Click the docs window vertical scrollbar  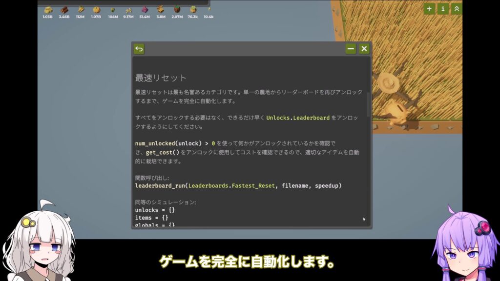tap(368, 102)
